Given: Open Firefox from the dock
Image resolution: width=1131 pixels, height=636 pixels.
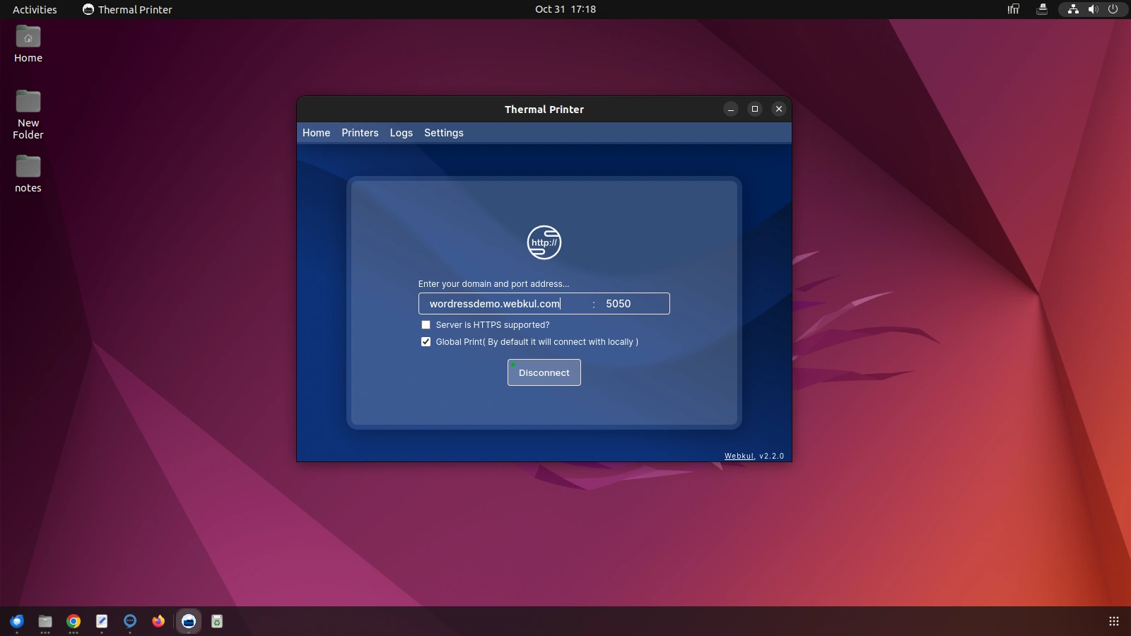Looking at the screenshot, I should point(158,621).
